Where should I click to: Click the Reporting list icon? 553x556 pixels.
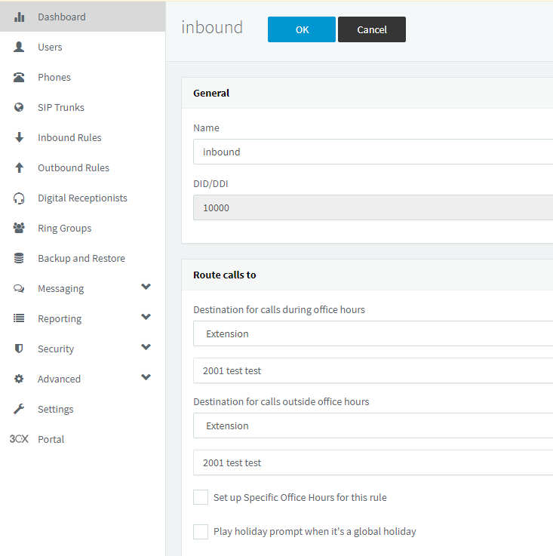[19, 318]
